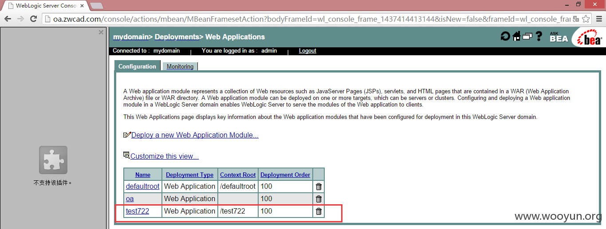The width and height of the screenshot is (606, 229).
Task: Delete the oa deployment with trash icon
Action: [x=319, y=199]
